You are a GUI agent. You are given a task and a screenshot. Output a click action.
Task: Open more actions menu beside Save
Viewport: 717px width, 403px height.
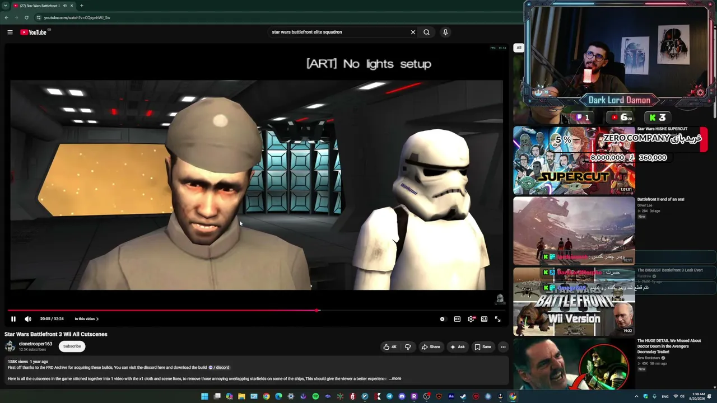[x=503, y=347]
